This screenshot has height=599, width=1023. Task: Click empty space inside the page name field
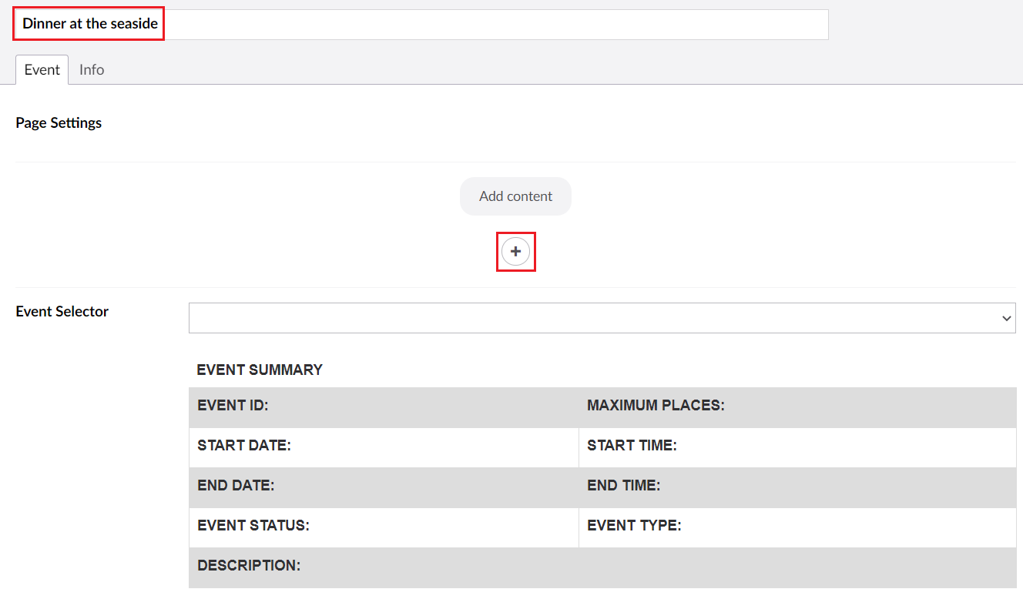493,25
